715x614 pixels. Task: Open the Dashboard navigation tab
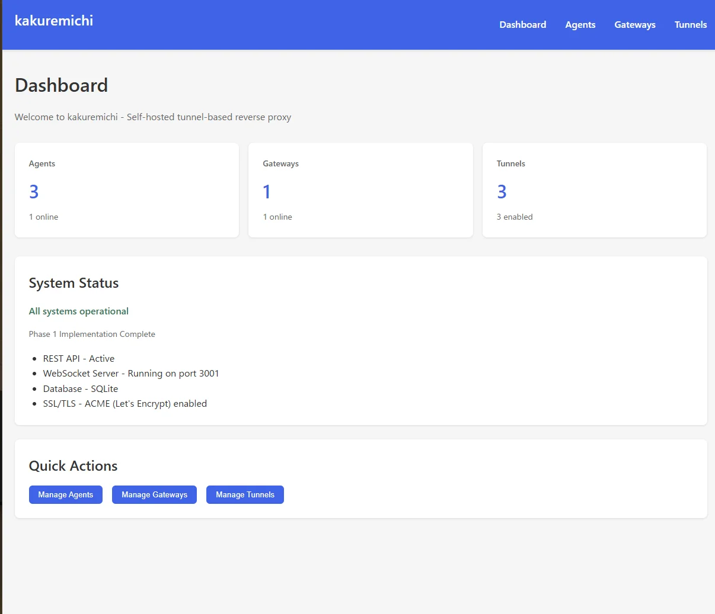pyautogui.click(x=522, y=25)
